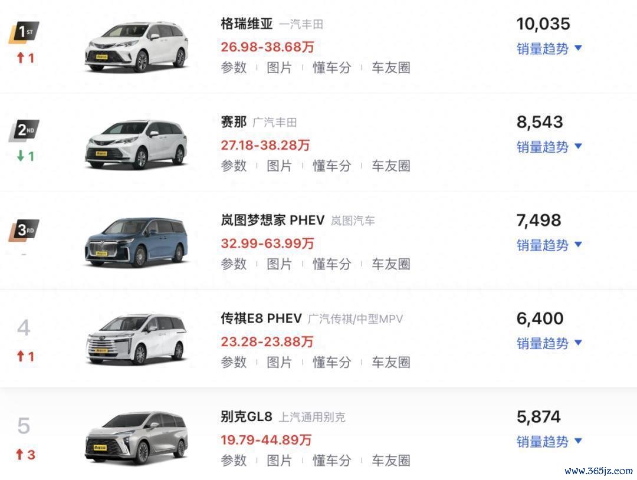Open the 格瑞维亚 car thumbnail
This screenshot has height=480, width=637.
click(136, 47)
